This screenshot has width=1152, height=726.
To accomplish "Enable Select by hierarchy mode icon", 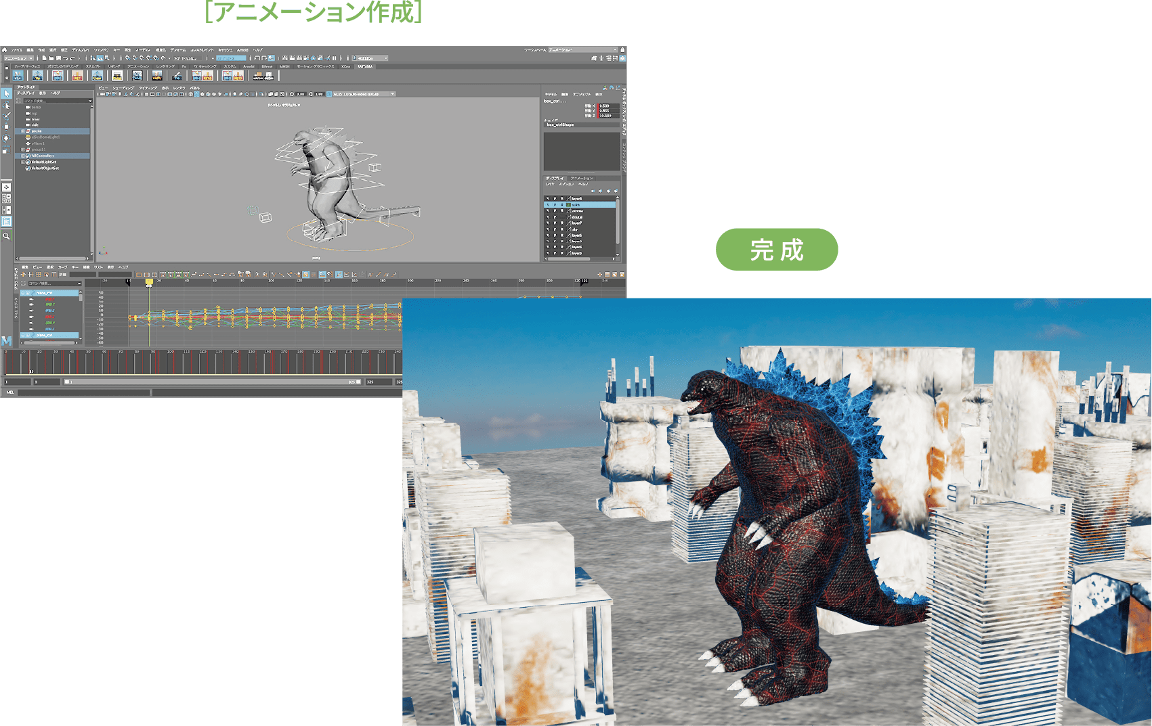I will [93, 58].
